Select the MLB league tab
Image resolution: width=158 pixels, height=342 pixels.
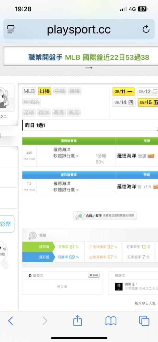29,91
